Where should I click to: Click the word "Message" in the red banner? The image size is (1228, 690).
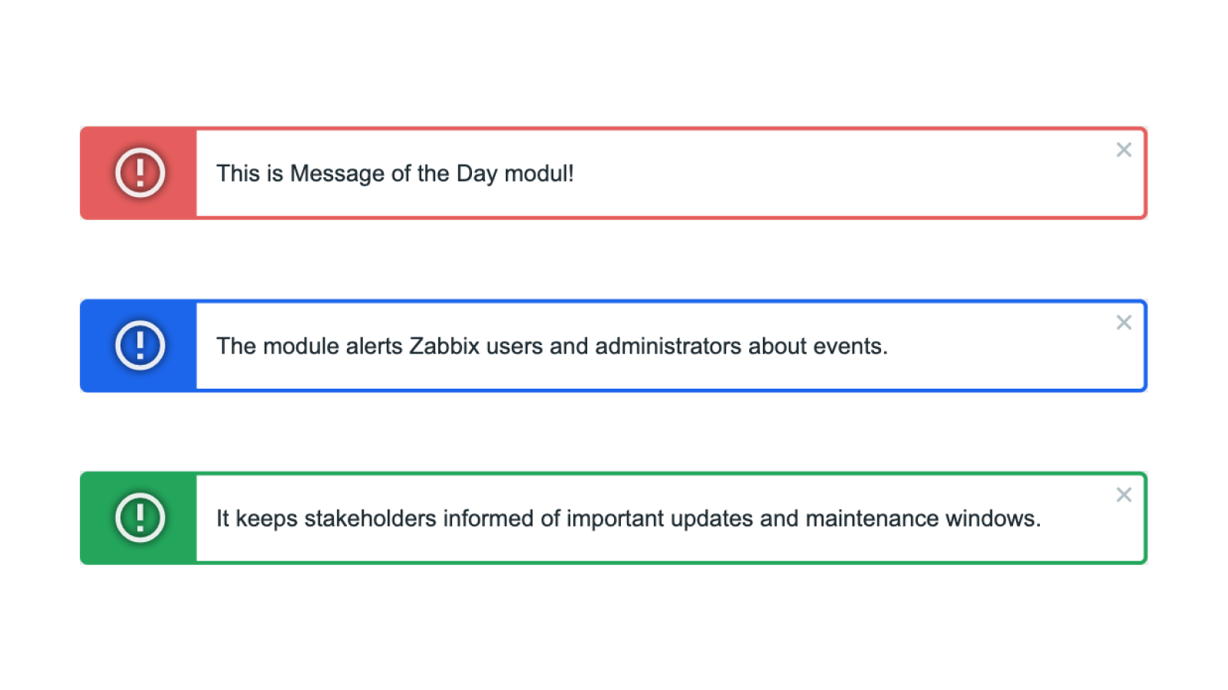[x=337, y=173]
